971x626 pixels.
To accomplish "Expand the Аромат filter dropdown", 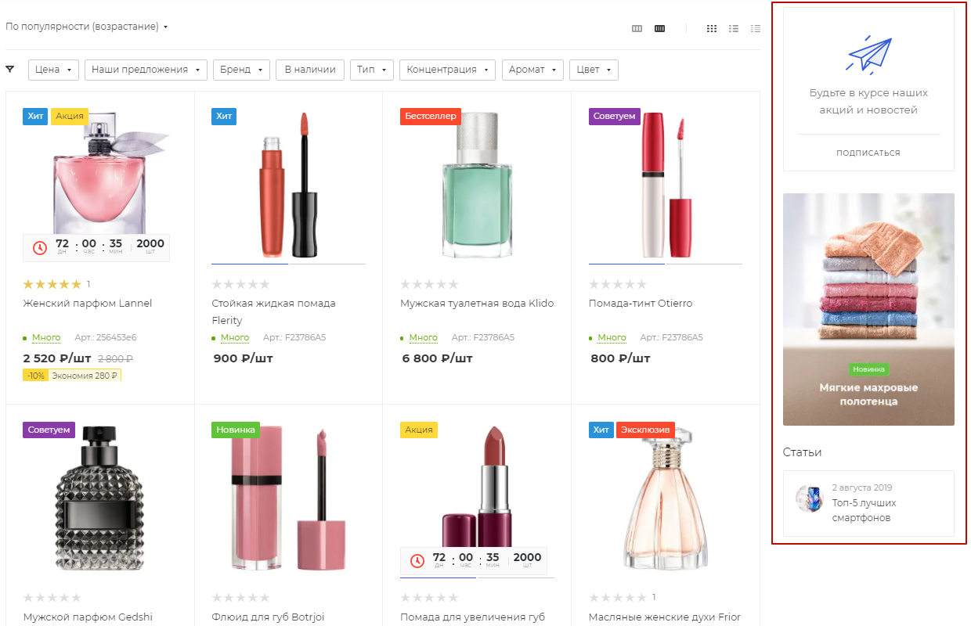I will [x=532, y=70].
